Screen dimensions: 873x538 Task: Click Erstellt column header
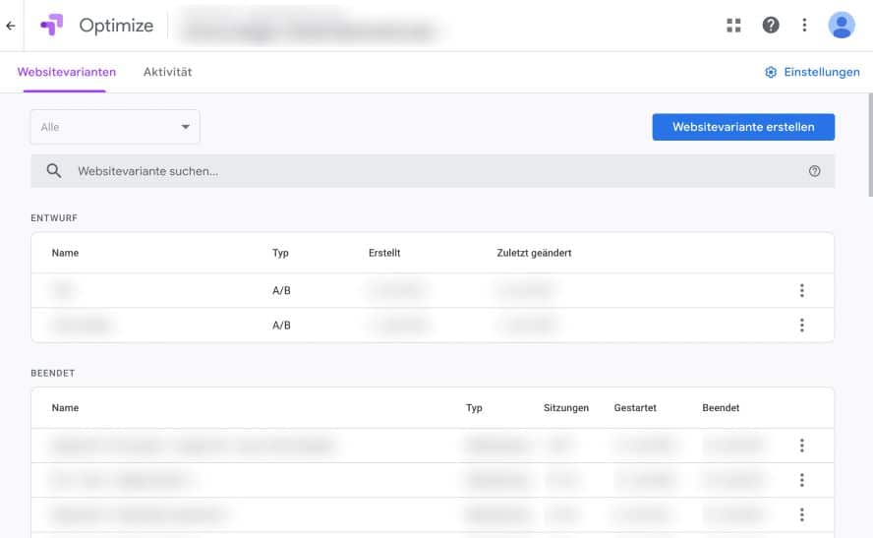coord(384,253)
